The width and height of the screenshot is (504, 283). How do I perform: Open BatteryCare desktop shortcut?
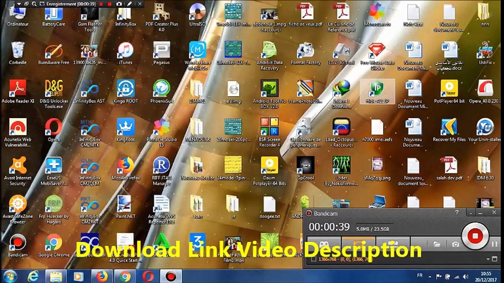click(54, 16)
